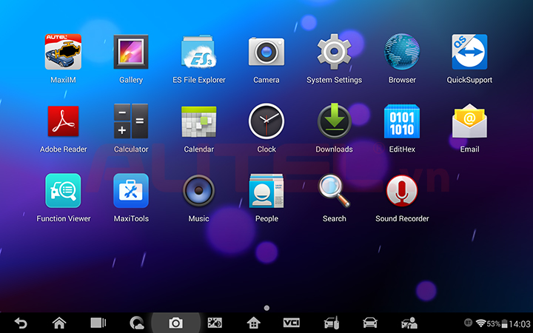Launch ES File Explorer
Screen dimensions: 533x333
point(199,52)
